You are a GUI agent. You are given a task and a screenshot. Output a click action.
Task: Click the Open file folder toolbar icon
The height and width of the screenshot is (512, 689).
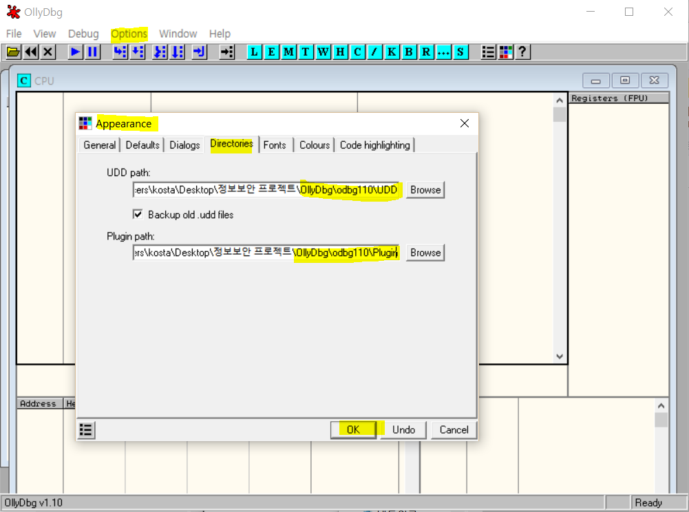pyautogui.click(x=13, y=52)
